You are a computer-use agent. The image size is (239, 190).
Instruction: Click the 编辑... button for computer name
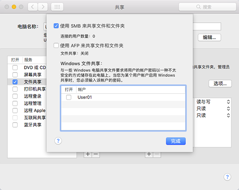pyautogui.click(x=209, y=37)
